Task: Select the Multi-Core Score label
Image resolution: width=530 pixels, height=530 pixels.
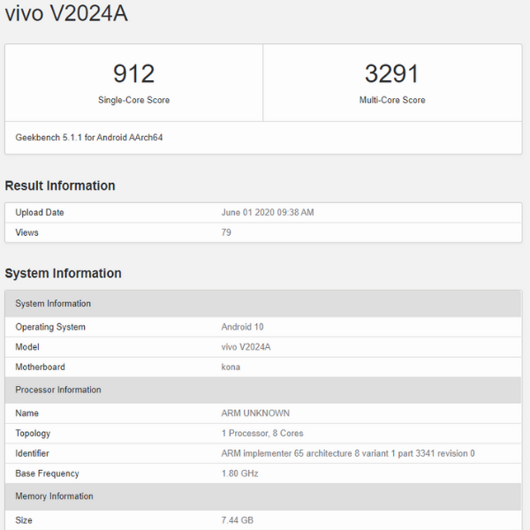Action: tap(392, 100)
